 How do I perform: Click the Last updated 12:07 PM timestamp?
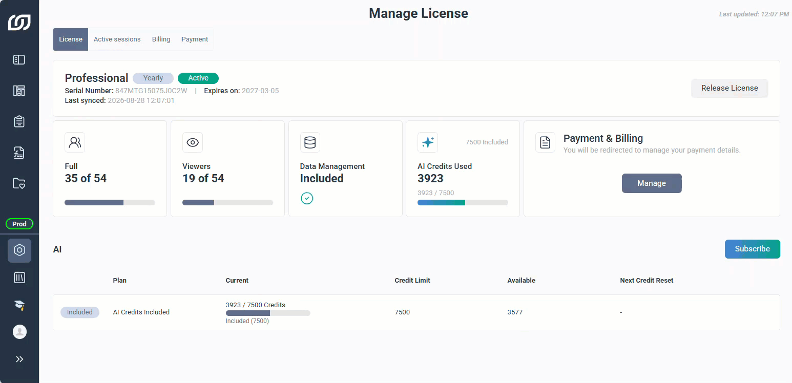point(754,14)
